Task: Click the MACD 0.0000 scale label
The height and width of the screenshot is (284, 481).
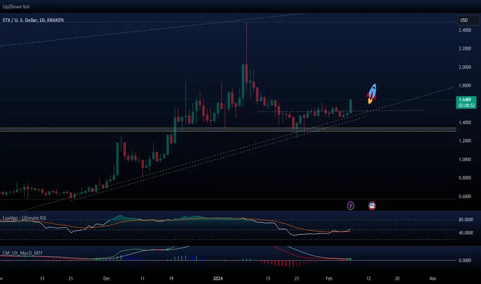Action: (464, 260)
